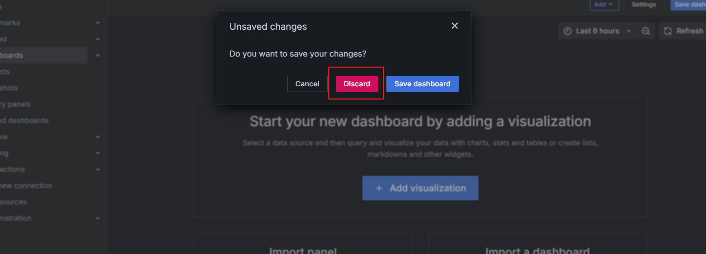
Task: Close the Unsaved changes dialog
Action: [x=455, y=26]
